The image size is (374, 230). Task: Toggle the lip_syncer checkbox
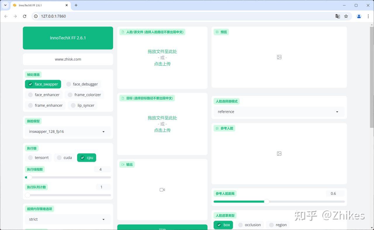point(83,105)
